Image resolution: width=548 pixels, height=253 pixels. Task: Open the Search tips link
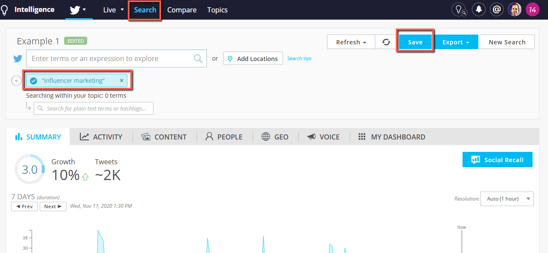pyautogui.click(x=299, y=58)
